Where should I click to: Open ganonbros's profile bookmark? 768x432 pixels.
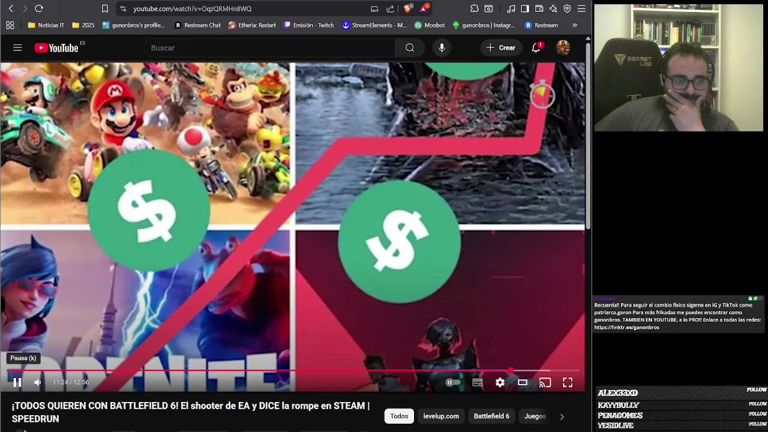click(133, 25)
